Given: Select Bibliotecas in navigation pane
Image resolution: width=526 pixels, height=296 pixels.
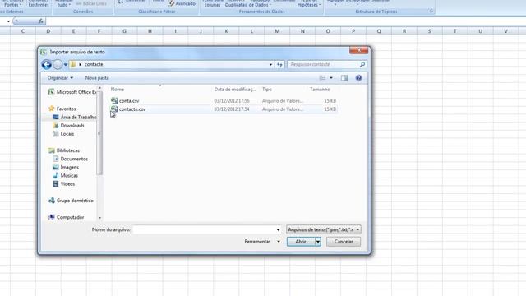Looking at the screenshot, I should pos(64,150).
